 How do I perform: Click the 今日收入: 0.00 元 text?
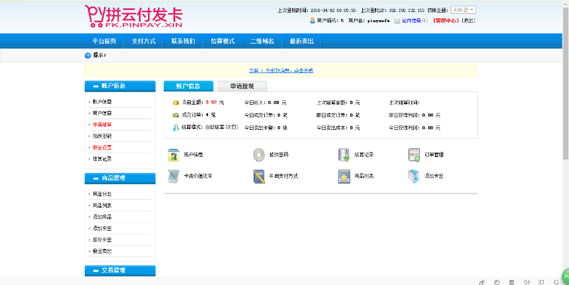[266, 103]
